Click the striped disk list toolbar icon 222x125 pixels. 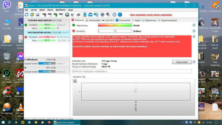(x=38, y=15)
